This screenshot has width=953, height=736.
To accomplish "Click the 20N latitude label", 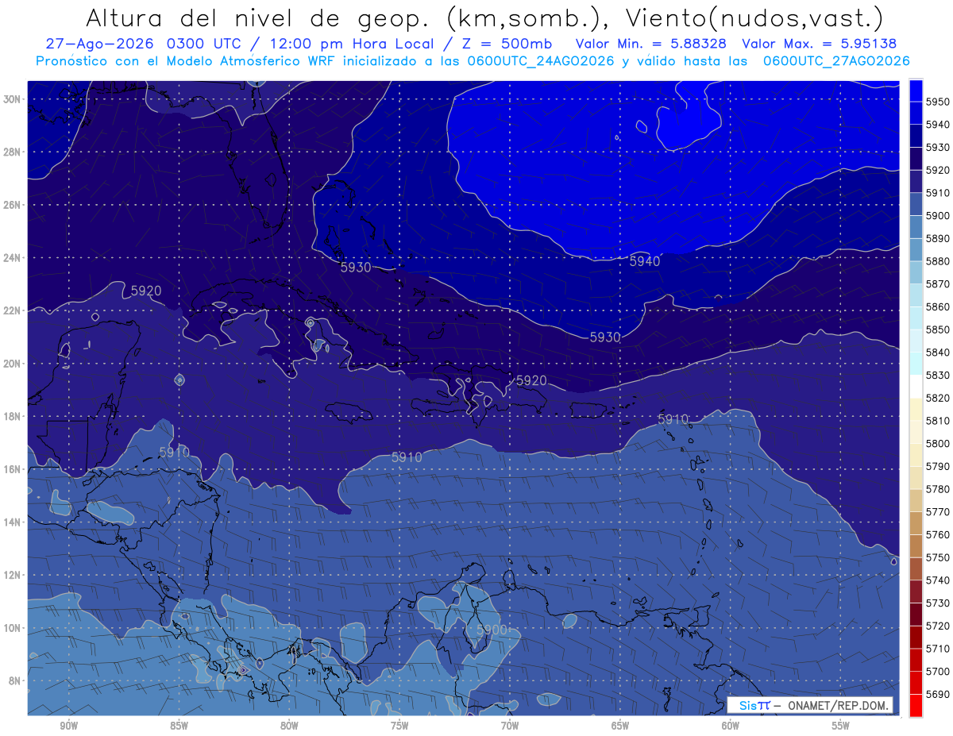I will [12, 364].
